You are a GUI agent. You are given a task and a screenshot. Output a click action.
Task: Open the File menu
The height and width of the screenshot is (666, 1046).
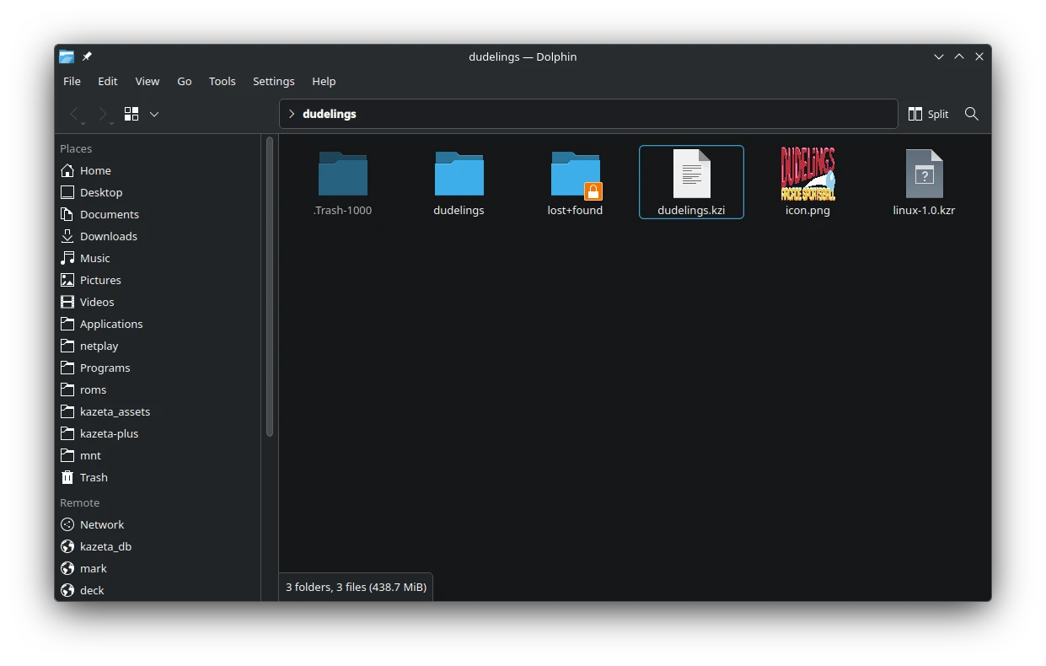[72, 81]
